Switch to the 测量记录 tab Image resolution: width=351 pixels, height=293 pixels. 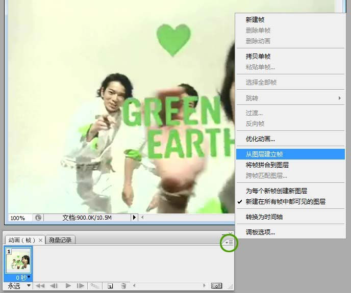60,240
